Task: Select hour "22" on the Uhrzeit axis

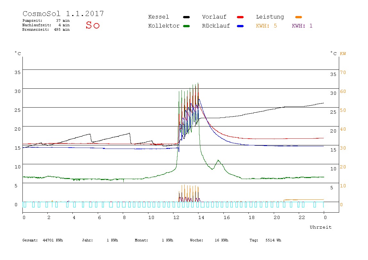Action: 302,217
